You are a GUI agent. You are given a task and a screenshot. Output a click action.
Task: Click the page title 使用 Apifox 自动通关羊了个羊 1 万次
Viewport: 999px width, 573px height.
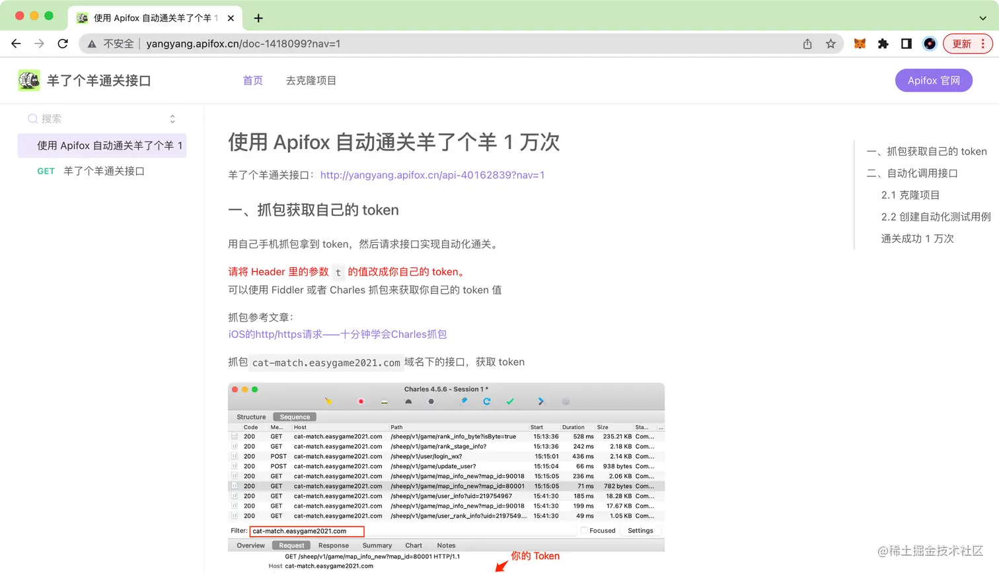(x=394, y=142)
